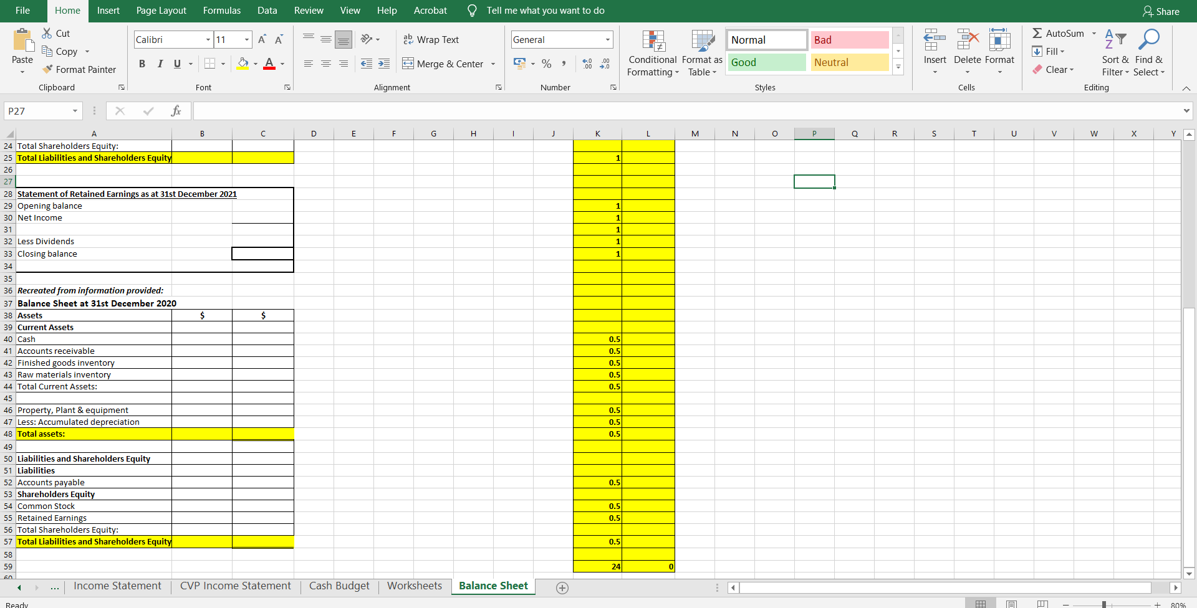
Task: Toggle Align Left
Action: point(309,64)
